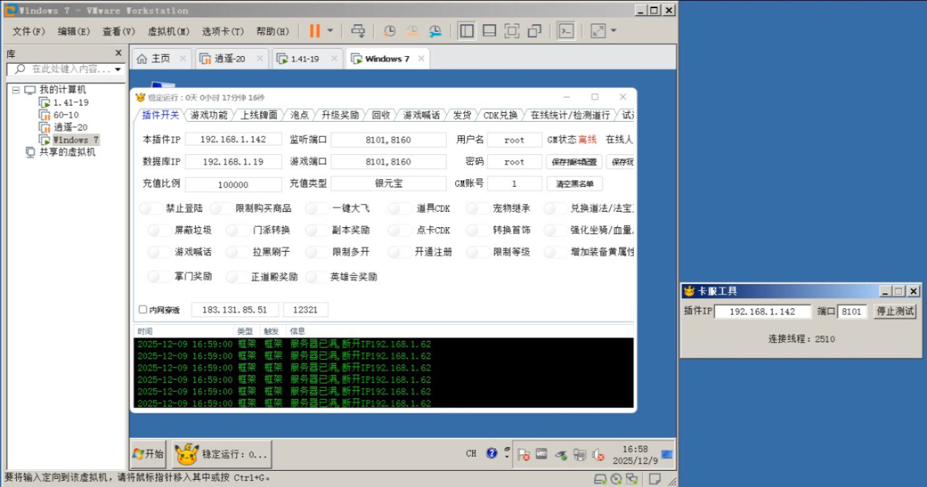Open the guest Start button 开始
The height and width of the screenshot is (487, 927).
click(x=148, y=454)
